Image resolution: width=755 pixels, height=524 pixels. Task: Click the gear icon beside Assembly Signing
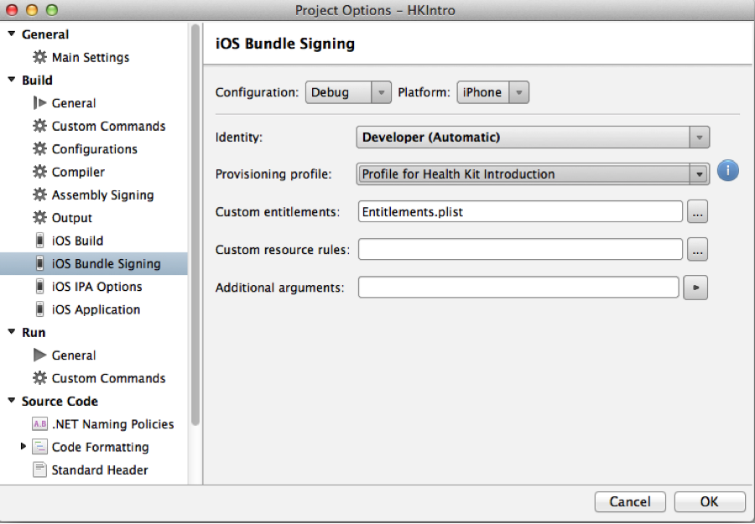point(39,195)
